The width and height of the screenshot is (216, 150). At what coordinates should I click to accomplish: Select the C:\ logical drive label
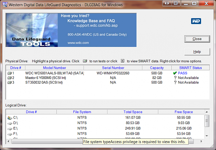(x=16, y=118)
